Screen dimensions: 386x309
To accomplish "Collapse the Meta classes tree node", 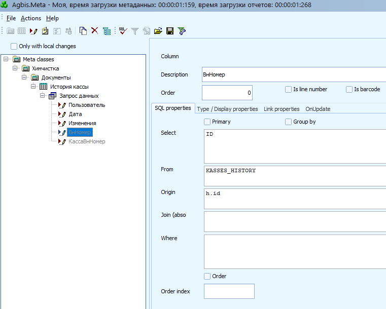I will [6, 59].
